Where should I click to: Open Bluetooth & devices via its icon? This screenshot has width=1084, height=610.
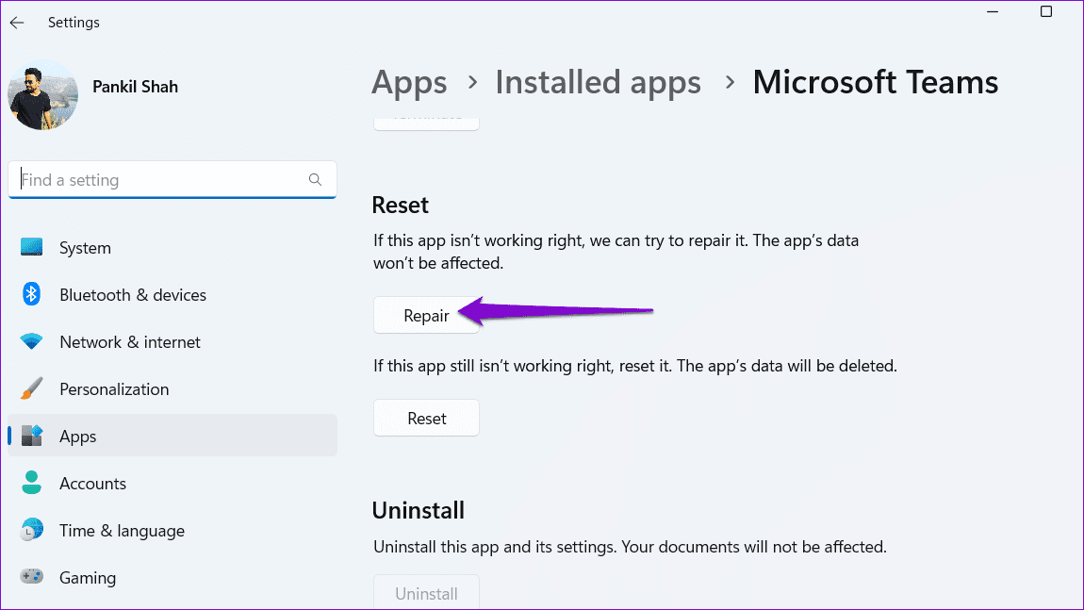coord(32,295)
